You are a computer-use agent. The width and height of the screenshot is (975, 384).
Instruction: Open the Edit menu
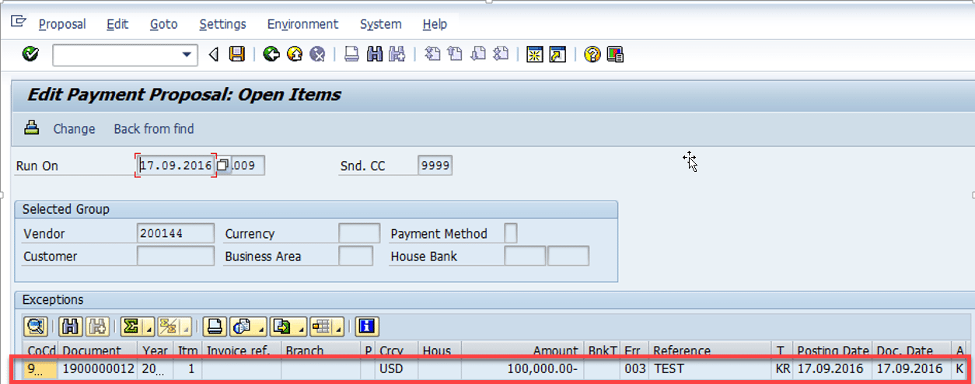tap(117, 24)
